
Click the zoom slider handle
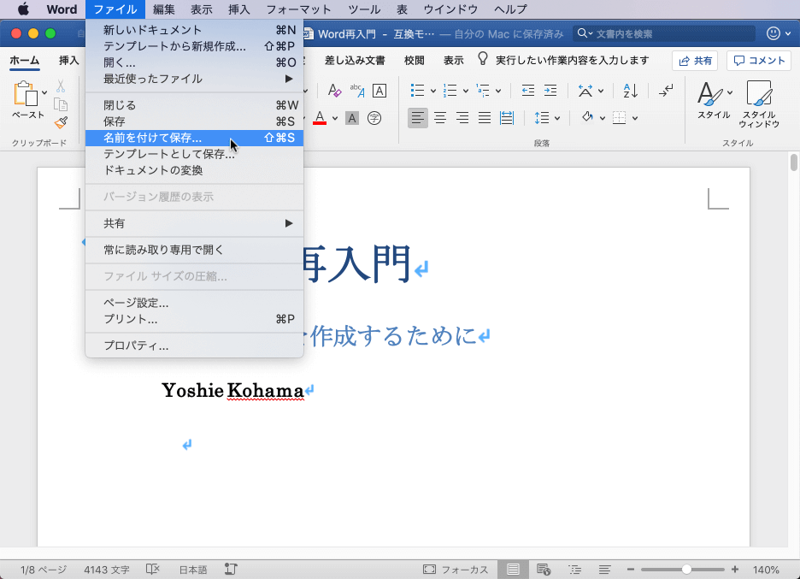tap(686, 570)
